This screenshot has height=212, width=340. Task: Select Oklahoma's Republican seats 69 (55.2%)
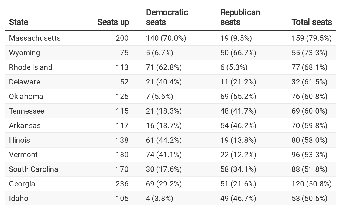[x=238, y=97]
